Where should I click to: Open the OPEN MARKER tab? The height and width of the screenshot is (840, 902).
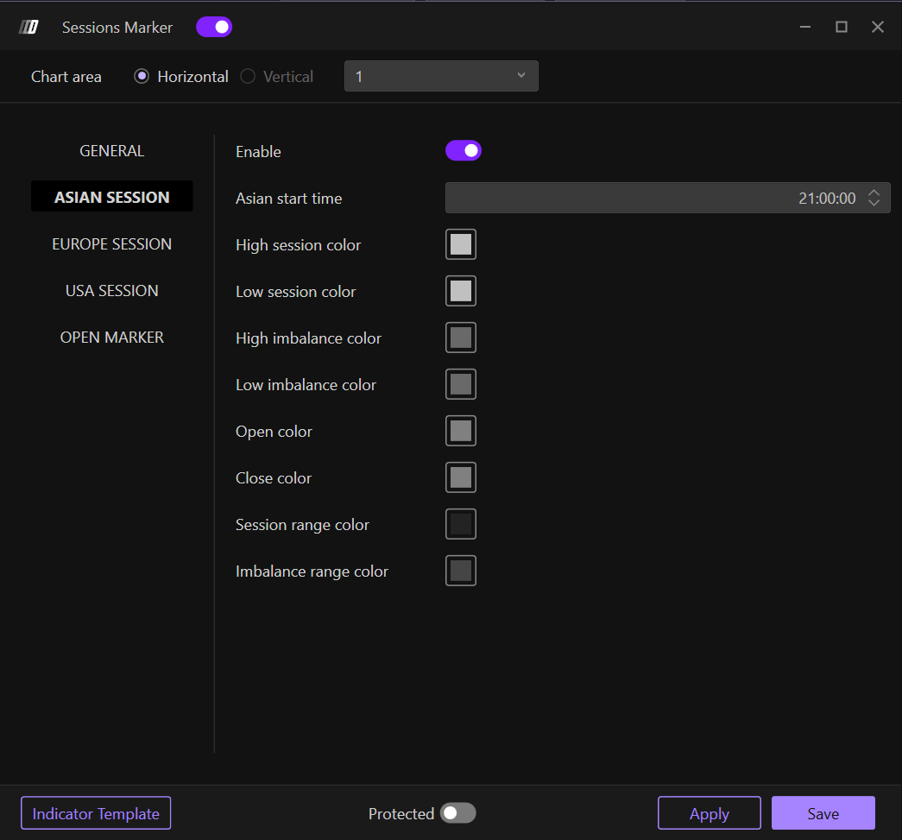point(112,338)
